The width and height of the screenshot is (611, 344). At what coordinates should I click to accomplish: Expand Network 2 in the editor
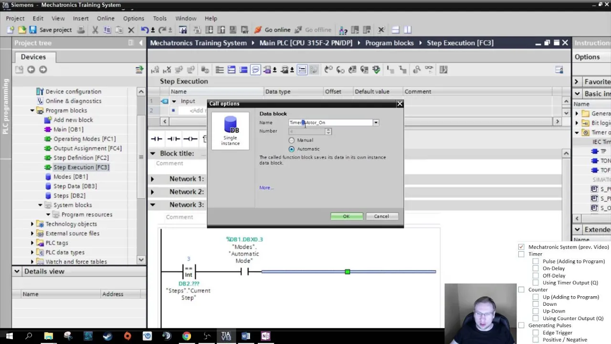pyautogui.click(x=152, y=192)
